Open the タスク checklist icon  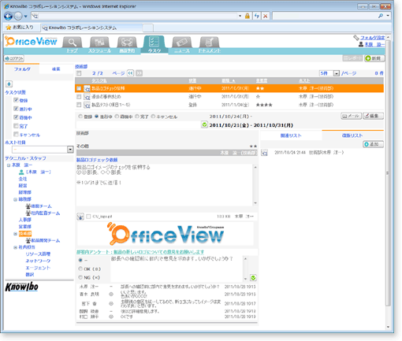(154, 42)
